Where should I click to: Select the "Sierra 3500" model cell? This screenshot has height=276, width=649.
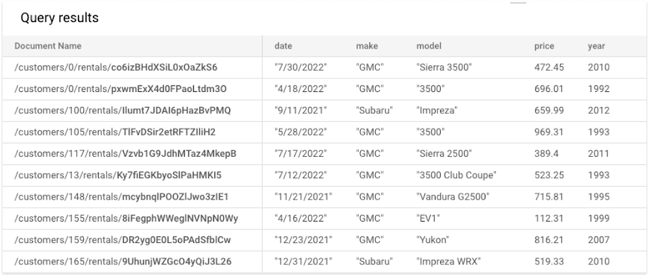click(x=444, y=67)
